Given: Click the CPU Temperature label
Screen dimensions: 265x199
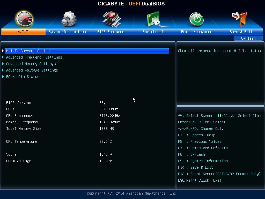Looking at the screenshot, I should point(22,142).
